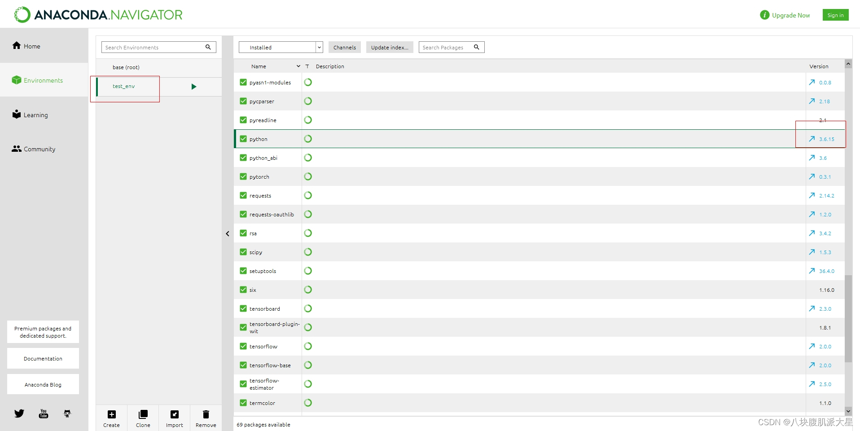The height and width of the screenshot is (431, 860).
Task: Click the Description column header
Action: [330, 66]
